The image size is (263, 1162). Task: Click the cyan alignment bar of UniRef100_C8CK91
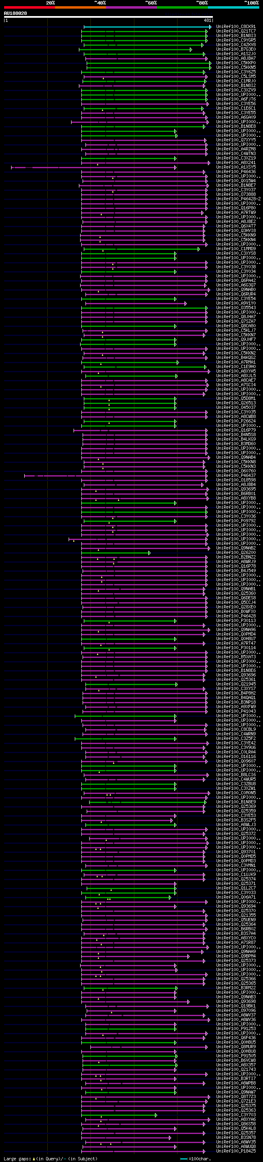pyautogui.click(x=148, y=27)
